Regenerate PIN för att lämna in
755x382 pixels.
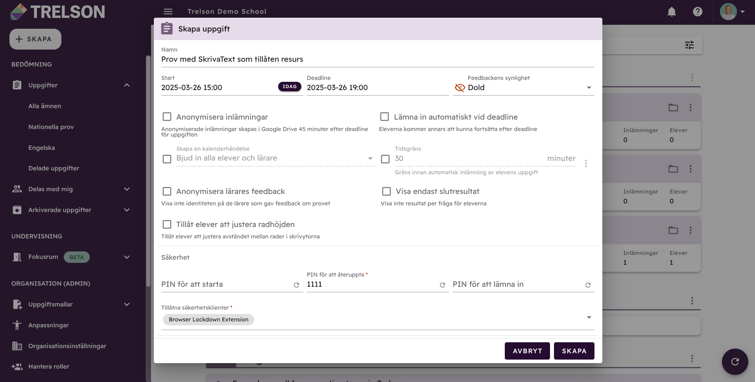[588, 285]
